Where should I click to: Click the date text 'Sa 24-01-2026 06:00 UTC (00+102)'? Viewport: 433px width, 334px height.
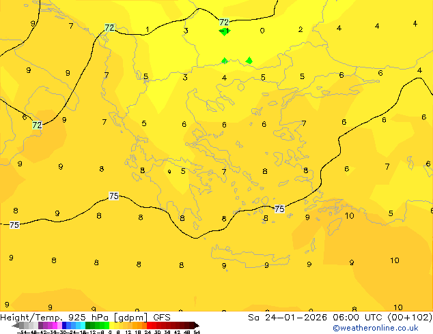point(340,318)
